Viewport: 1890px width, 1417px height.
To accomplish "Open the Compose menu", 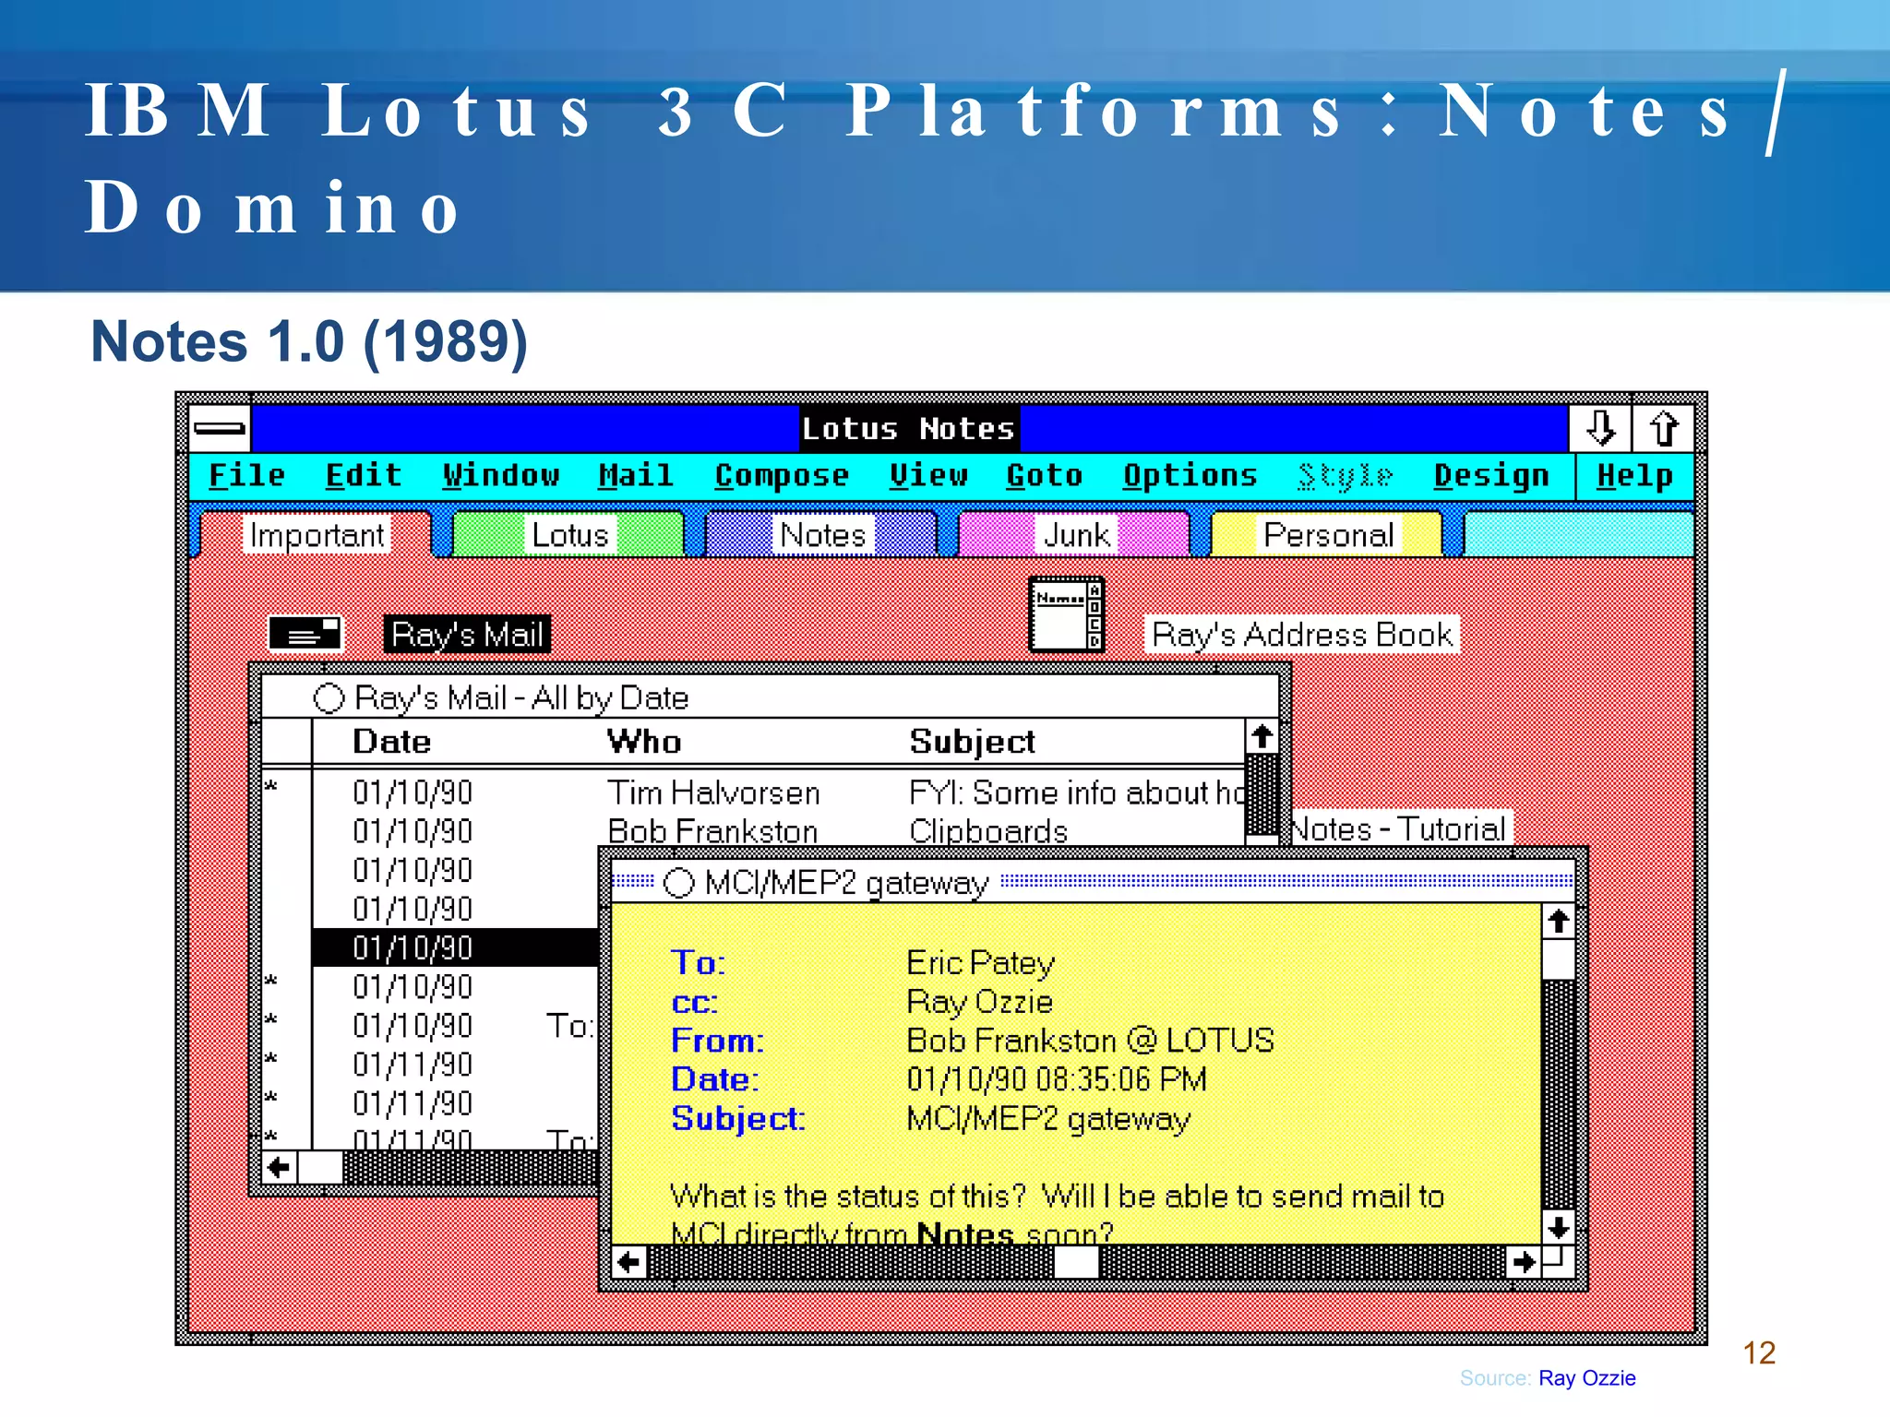I will tap(782, 476).
